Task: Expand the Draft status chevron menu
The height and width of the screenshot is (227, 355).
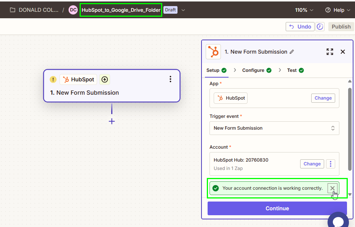Action: 183,10
